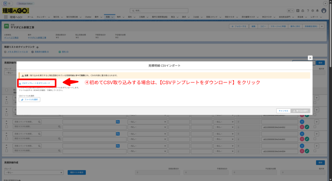
Task: Expand the 案件 tab chevron menu
Action: tap(102, 17)
